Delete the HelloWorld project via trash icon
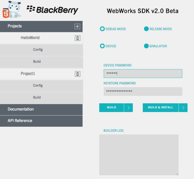Viewport: 194px width, 179px height. point(78,38)
